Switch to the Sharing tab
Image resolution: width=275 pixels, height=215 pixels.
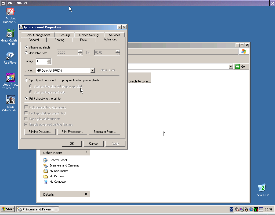click(x=59, y=40)
